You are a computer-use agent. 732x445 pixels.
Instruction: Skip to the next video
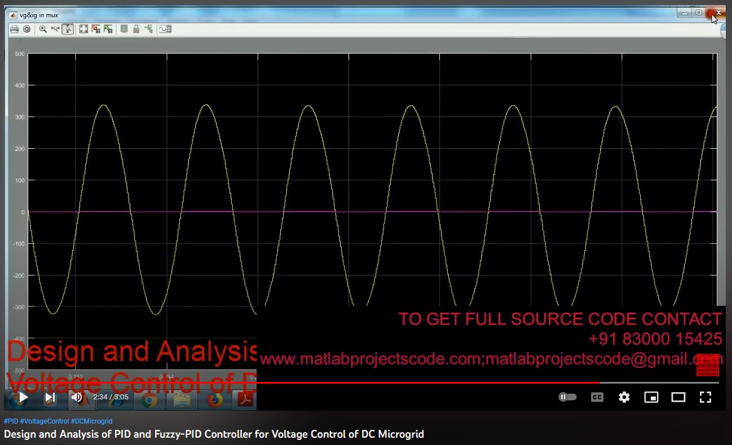tap(50, 397)
